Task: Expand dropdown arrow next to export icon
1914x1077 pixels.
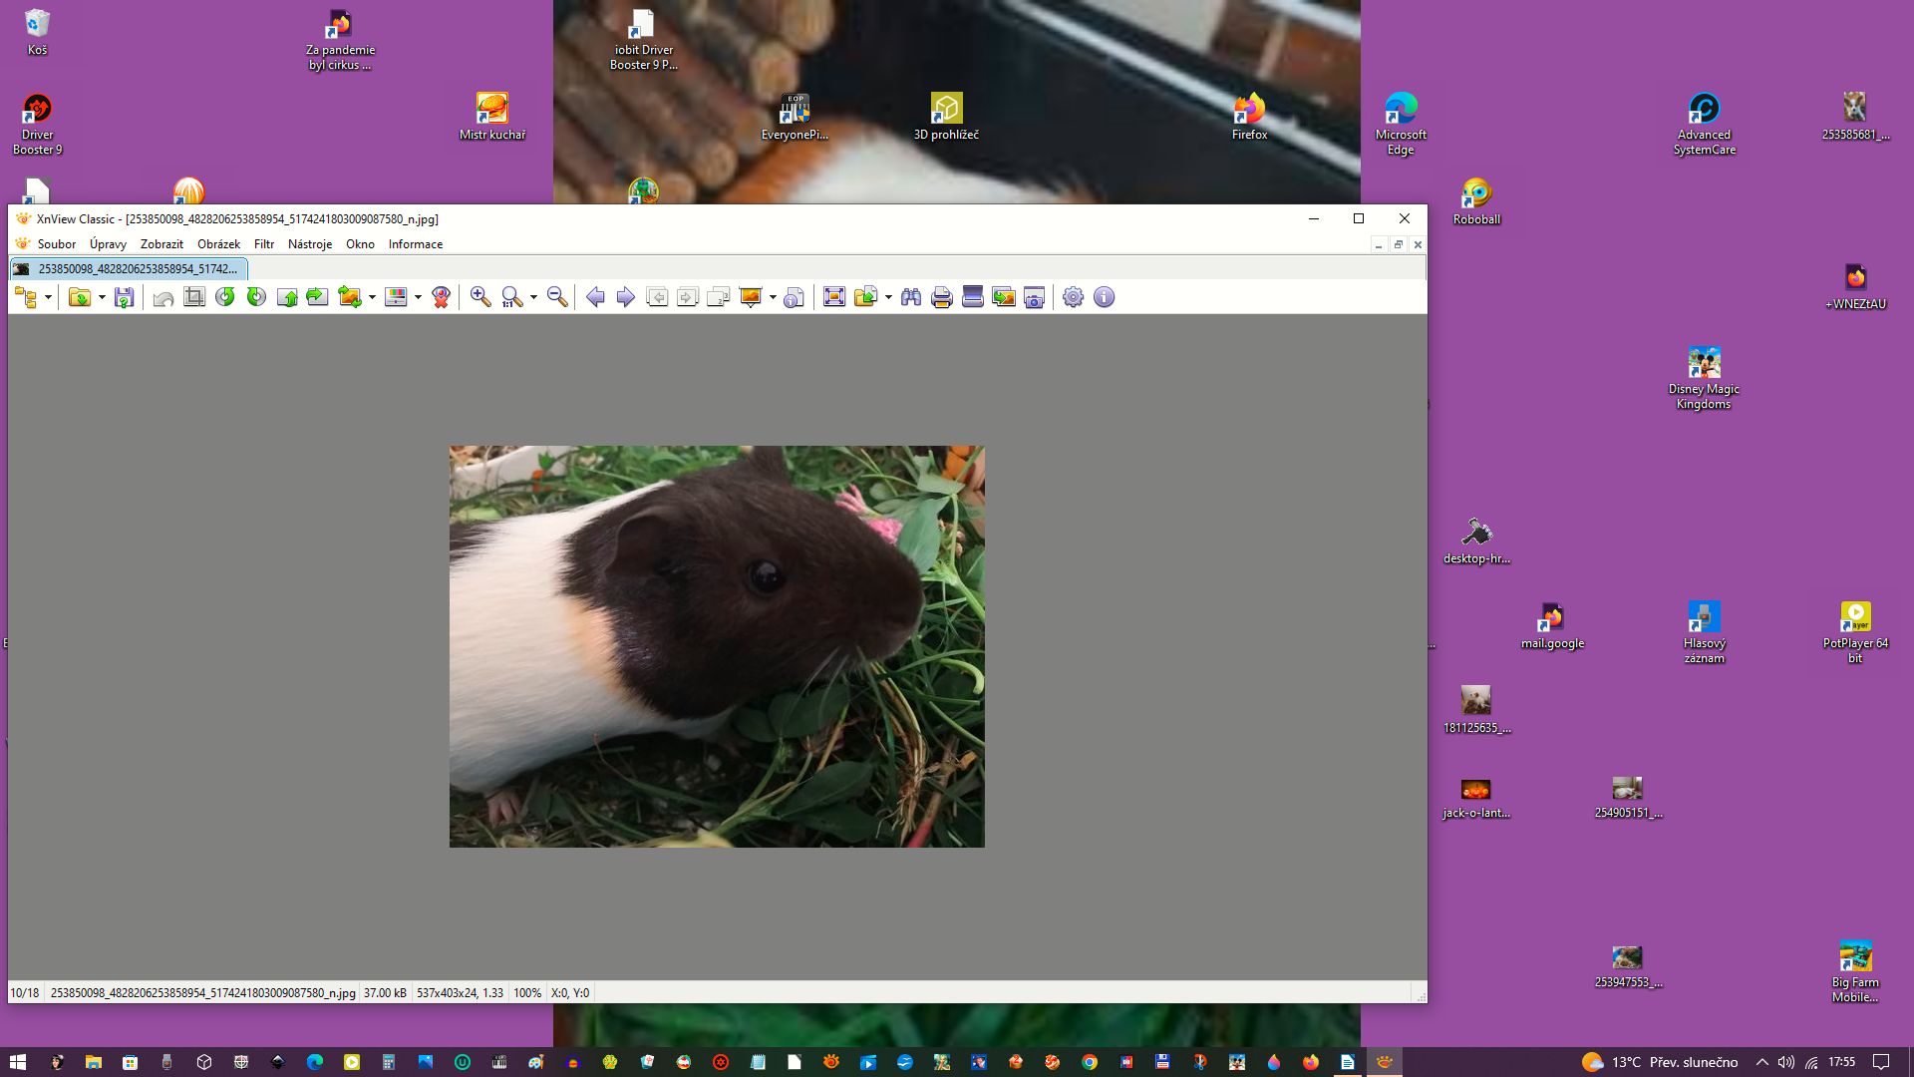Action: pyautogui.click(x=888, y=297)
